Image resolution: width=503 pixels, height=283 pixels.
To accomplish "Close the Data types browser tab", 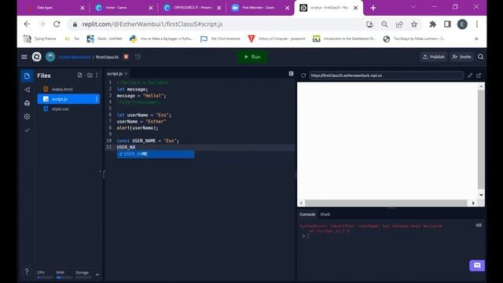I will tap(83, 8).
